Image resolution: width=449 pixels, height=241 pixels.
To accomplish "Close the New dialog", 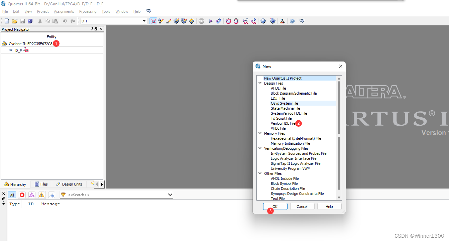I will tap(341, 66).
